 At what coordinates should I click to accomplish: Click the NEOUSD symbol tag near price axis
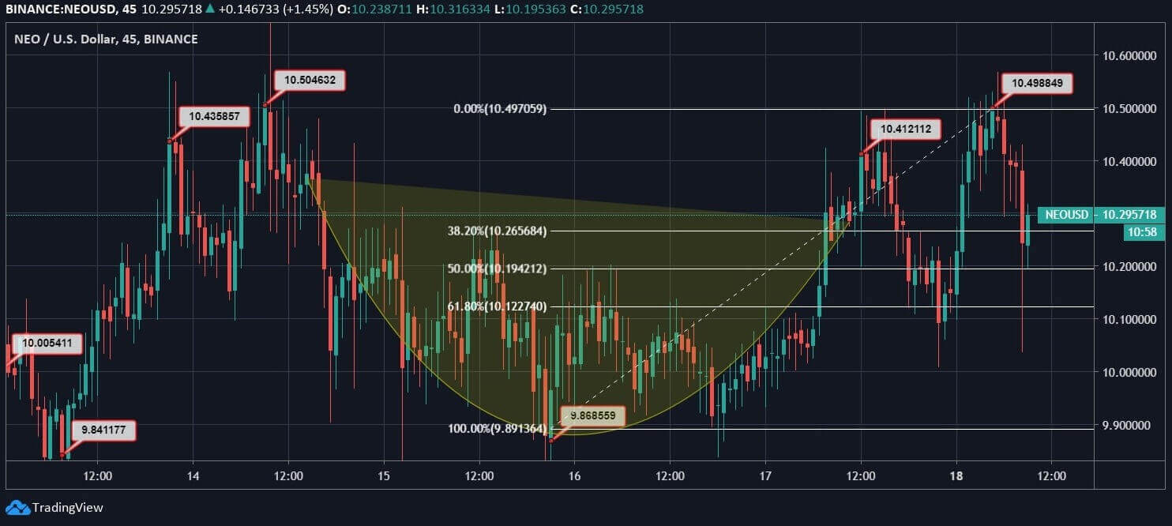pyautogui.click(x=1066, y=215)
